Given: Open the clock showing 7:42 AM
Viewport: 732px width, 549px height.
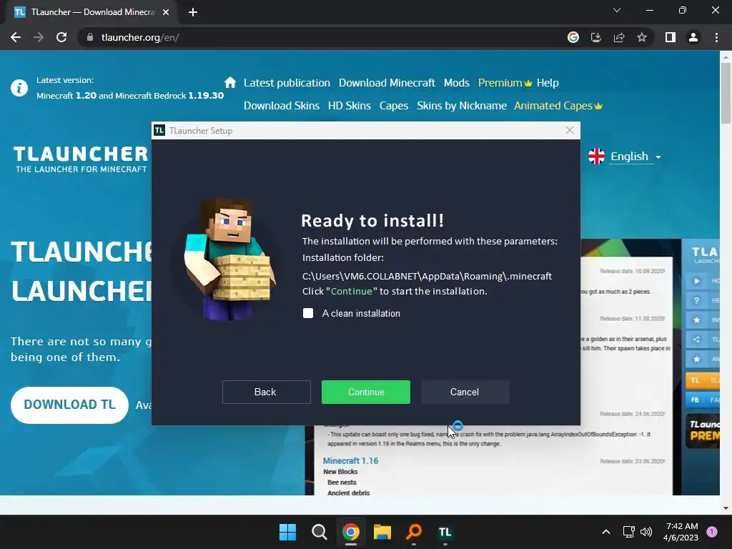Looking at the screenshot, I should [681, 532].
